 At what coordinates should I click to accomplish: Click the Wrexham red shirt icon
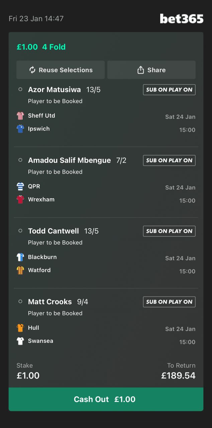coord(20,200)
